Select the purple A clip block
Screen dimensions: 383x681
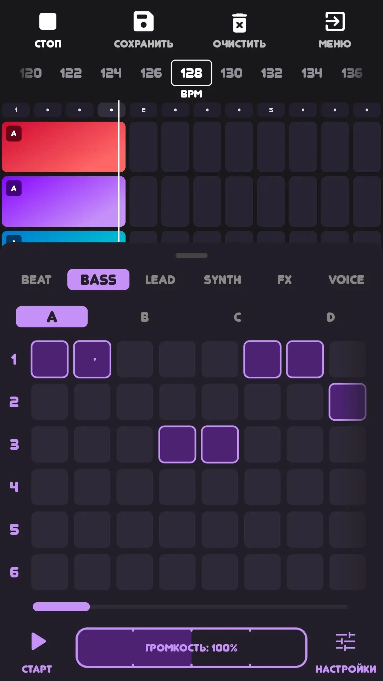click(x=63, y=201)
